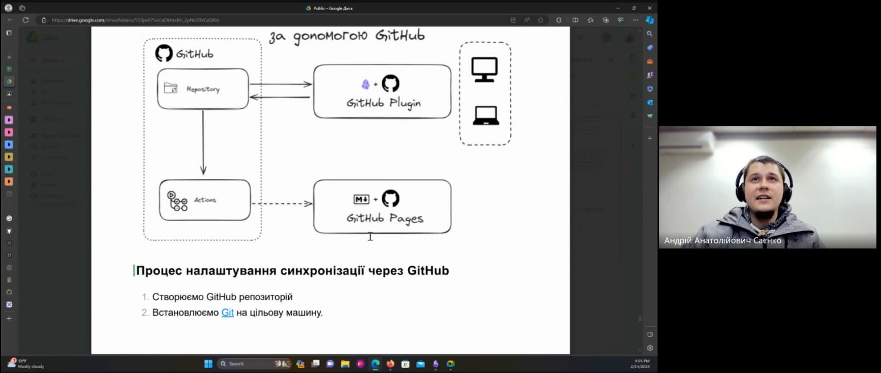Open the Edge sidebar Games chess icon
Image resolution: width=881 pixels, height=373 pixels.
pyautogui.click(x=650, y=75)
